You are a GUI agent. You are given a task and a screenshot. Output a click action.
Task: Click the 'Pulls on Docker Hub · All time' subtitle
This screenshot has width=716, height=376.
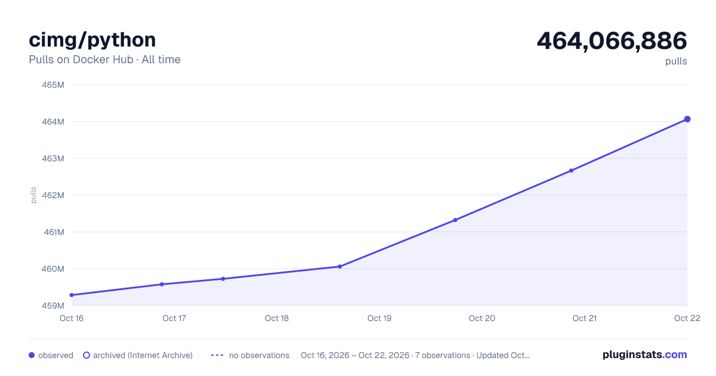point(104,60)
